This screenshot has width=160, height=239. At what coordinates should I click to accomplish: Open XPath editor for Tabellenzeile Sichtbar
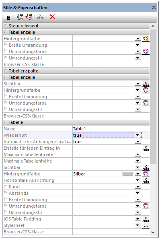146,84
